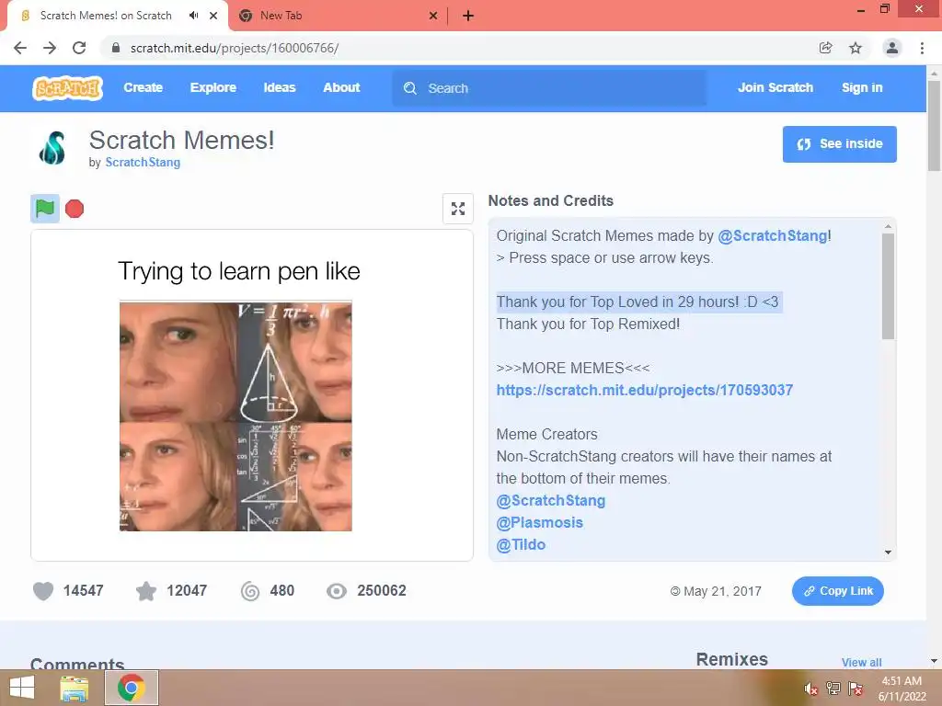This screenshot has height=706, width=942.
Task: Open a new tab with plus button
Action: (468, 17)
